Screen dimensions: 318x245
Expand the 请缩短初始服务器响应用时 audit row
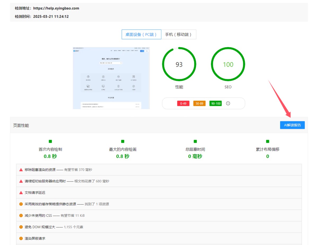pos(159,181)
